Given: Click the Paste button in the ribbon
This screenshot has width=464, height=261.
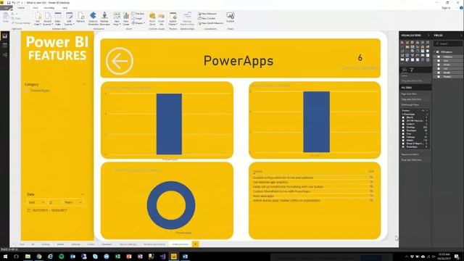Looking at the screenshot, I should (6, 17).
